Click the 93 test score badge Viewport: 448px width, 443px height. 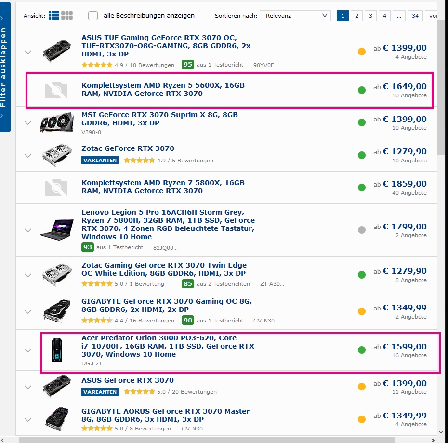click(87, 247)
